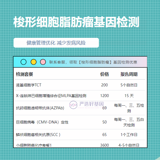
Task: Click the 检测套餐 column header
Action: coord(25,74)
